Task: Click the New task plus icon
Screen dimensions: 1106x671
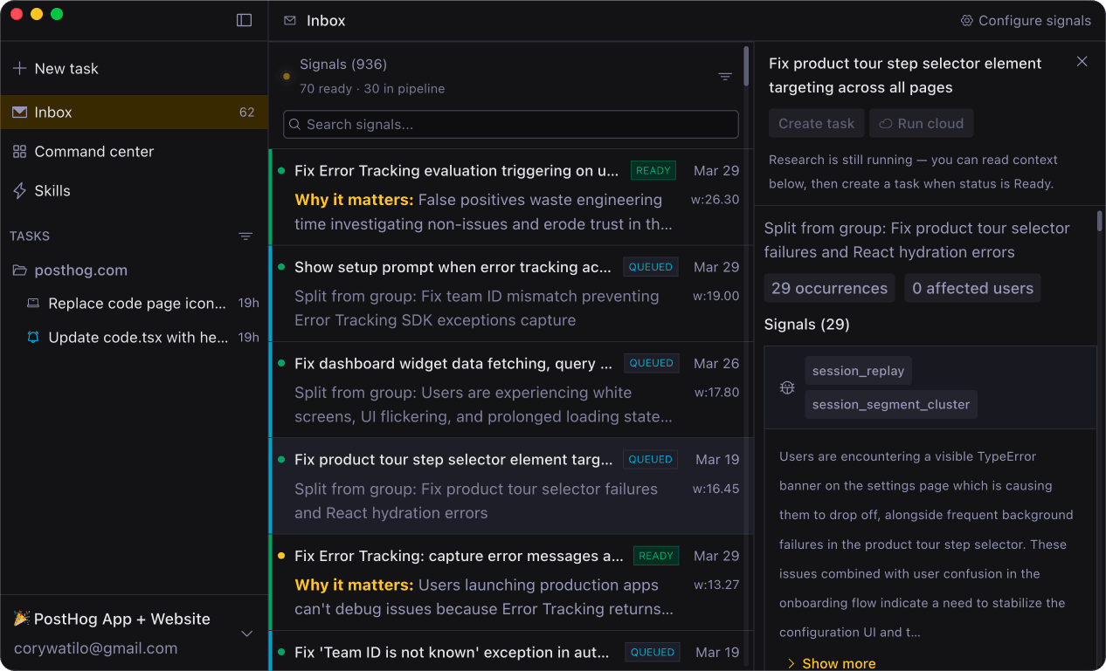Action: coord(20,68)
